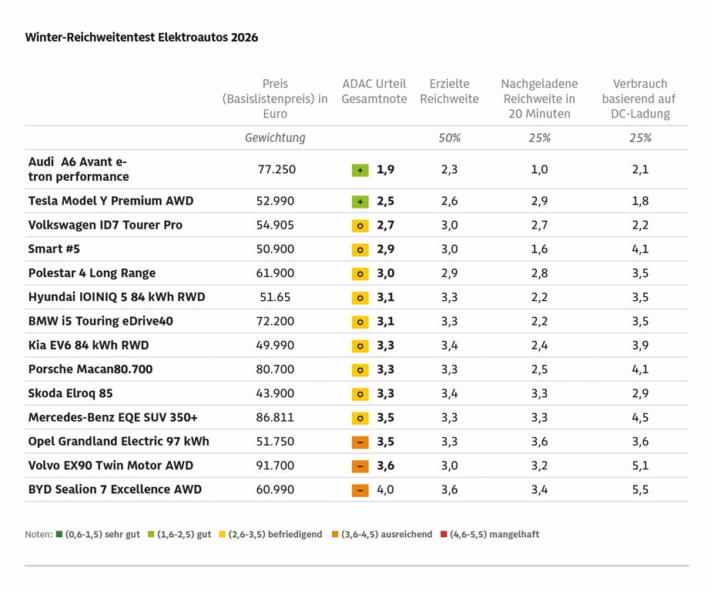The image size is (714, 591).
Task: Click the 'Polestar 4 Long Range' row name
Action: point(92,273)
